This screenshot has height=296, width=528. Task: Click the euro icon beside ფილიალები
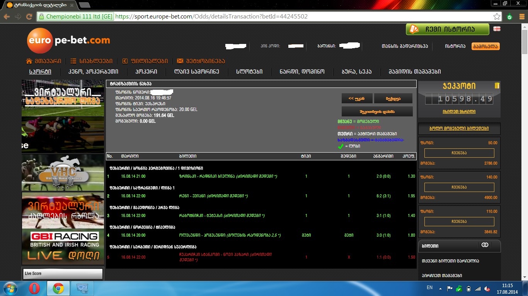[125, 61]
